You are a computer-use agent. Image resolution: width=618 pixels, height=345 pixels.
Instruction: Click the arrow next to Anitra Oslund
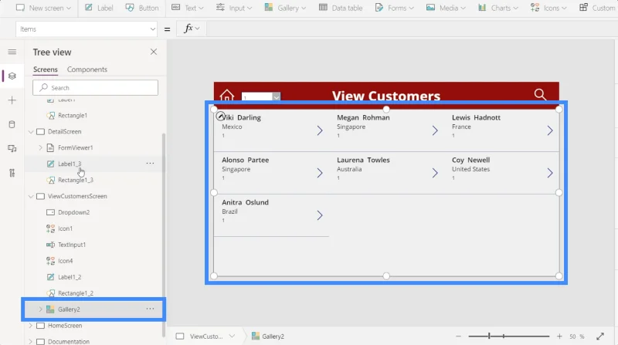320,215
